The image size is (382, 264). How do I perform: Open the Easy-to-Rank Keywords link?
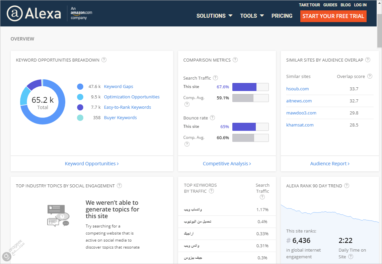128,107
